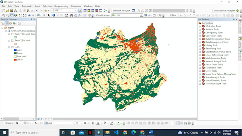List By Visibility in Table Of Contents
The width and height of the screenshot is (242, 136).
(10, 23)
